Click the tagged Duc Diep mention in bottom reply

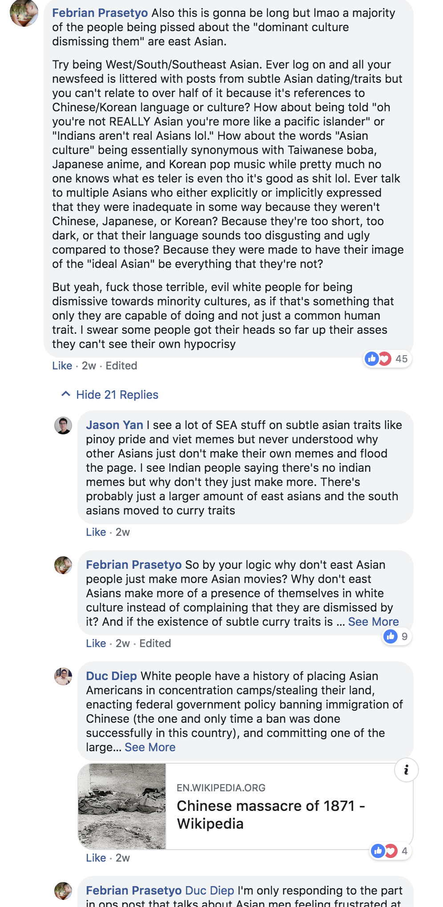click(209, 891)
